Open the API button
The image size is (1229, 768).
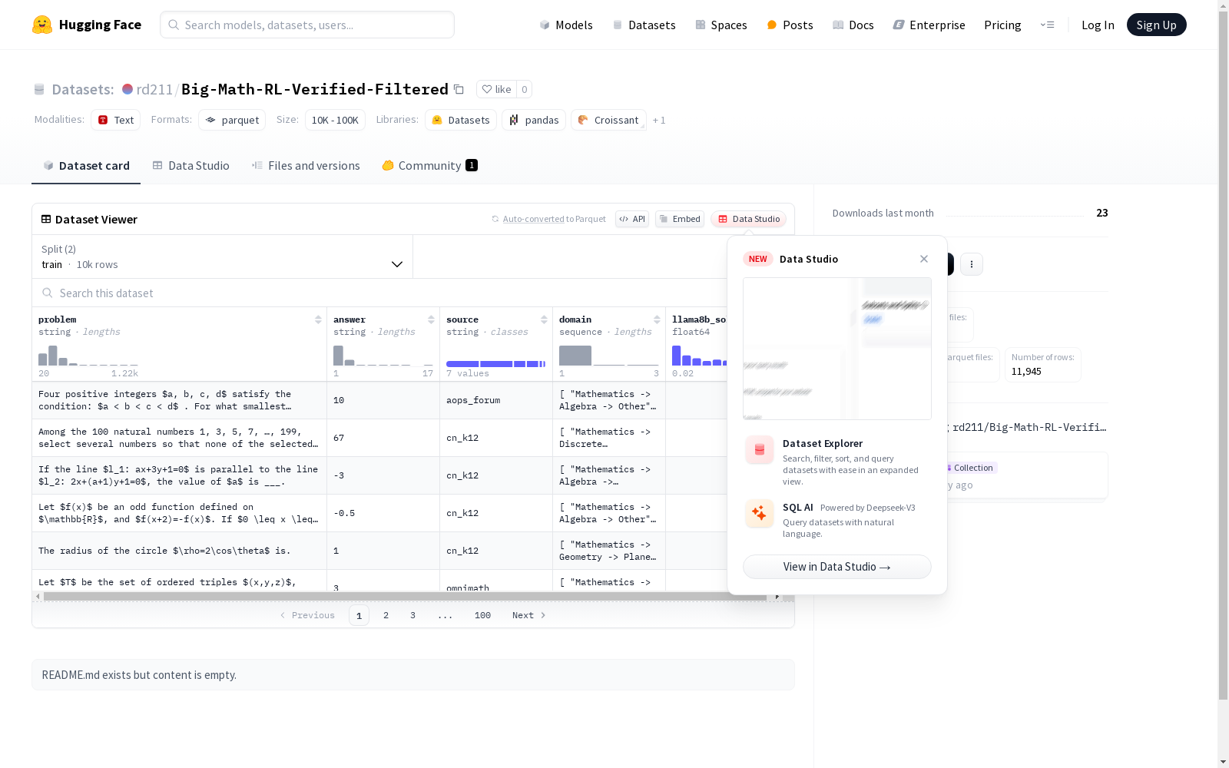coord(632,219)
